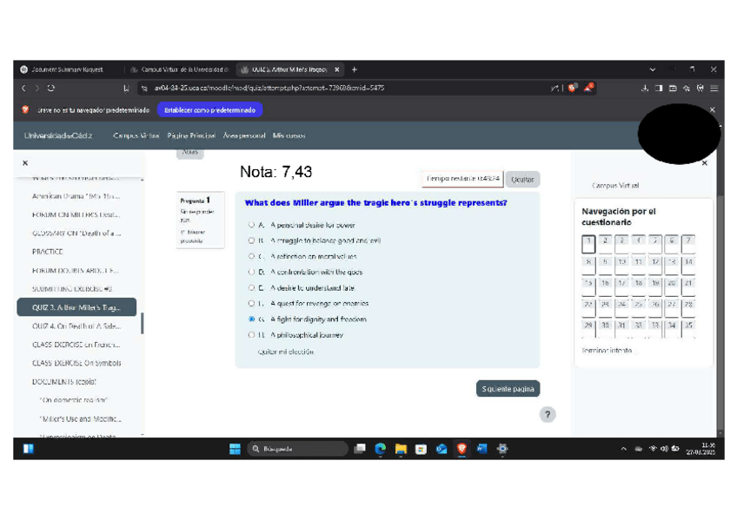Viewport: 737px width, 520px height.
Task: Open the DOCUMENTS (copia) item
Action: point(64,382)
